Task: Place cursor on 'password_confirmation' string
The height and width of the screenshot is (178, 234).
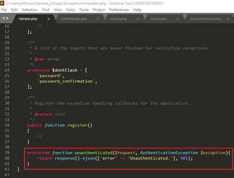Action: [66, 81]
